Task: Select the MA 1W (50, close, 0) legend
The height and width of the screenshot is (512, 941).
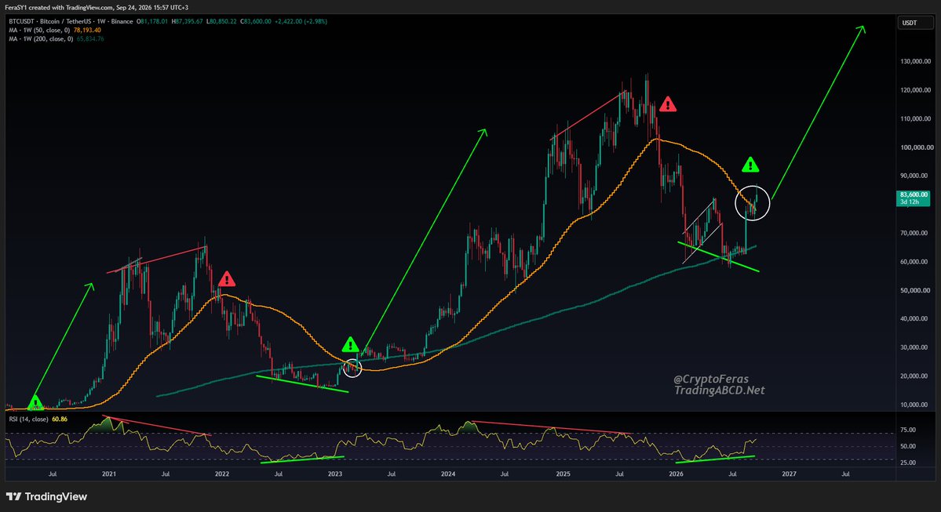Action: coord(39,30)
